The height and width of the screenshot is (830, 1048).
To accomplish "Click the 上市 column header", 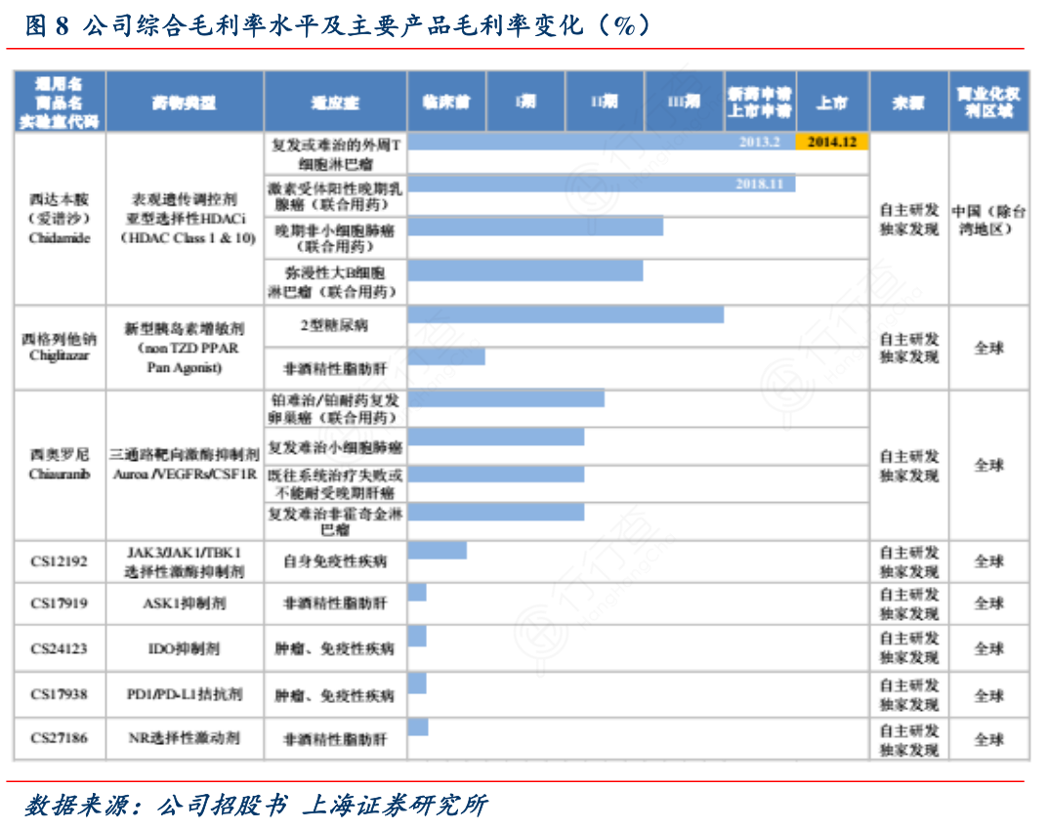I will coord(832,102).
